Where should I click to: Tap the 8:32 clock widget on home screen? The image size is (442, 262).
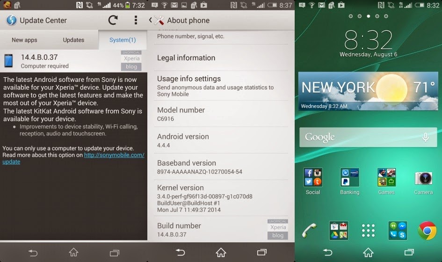pos(368,43)
